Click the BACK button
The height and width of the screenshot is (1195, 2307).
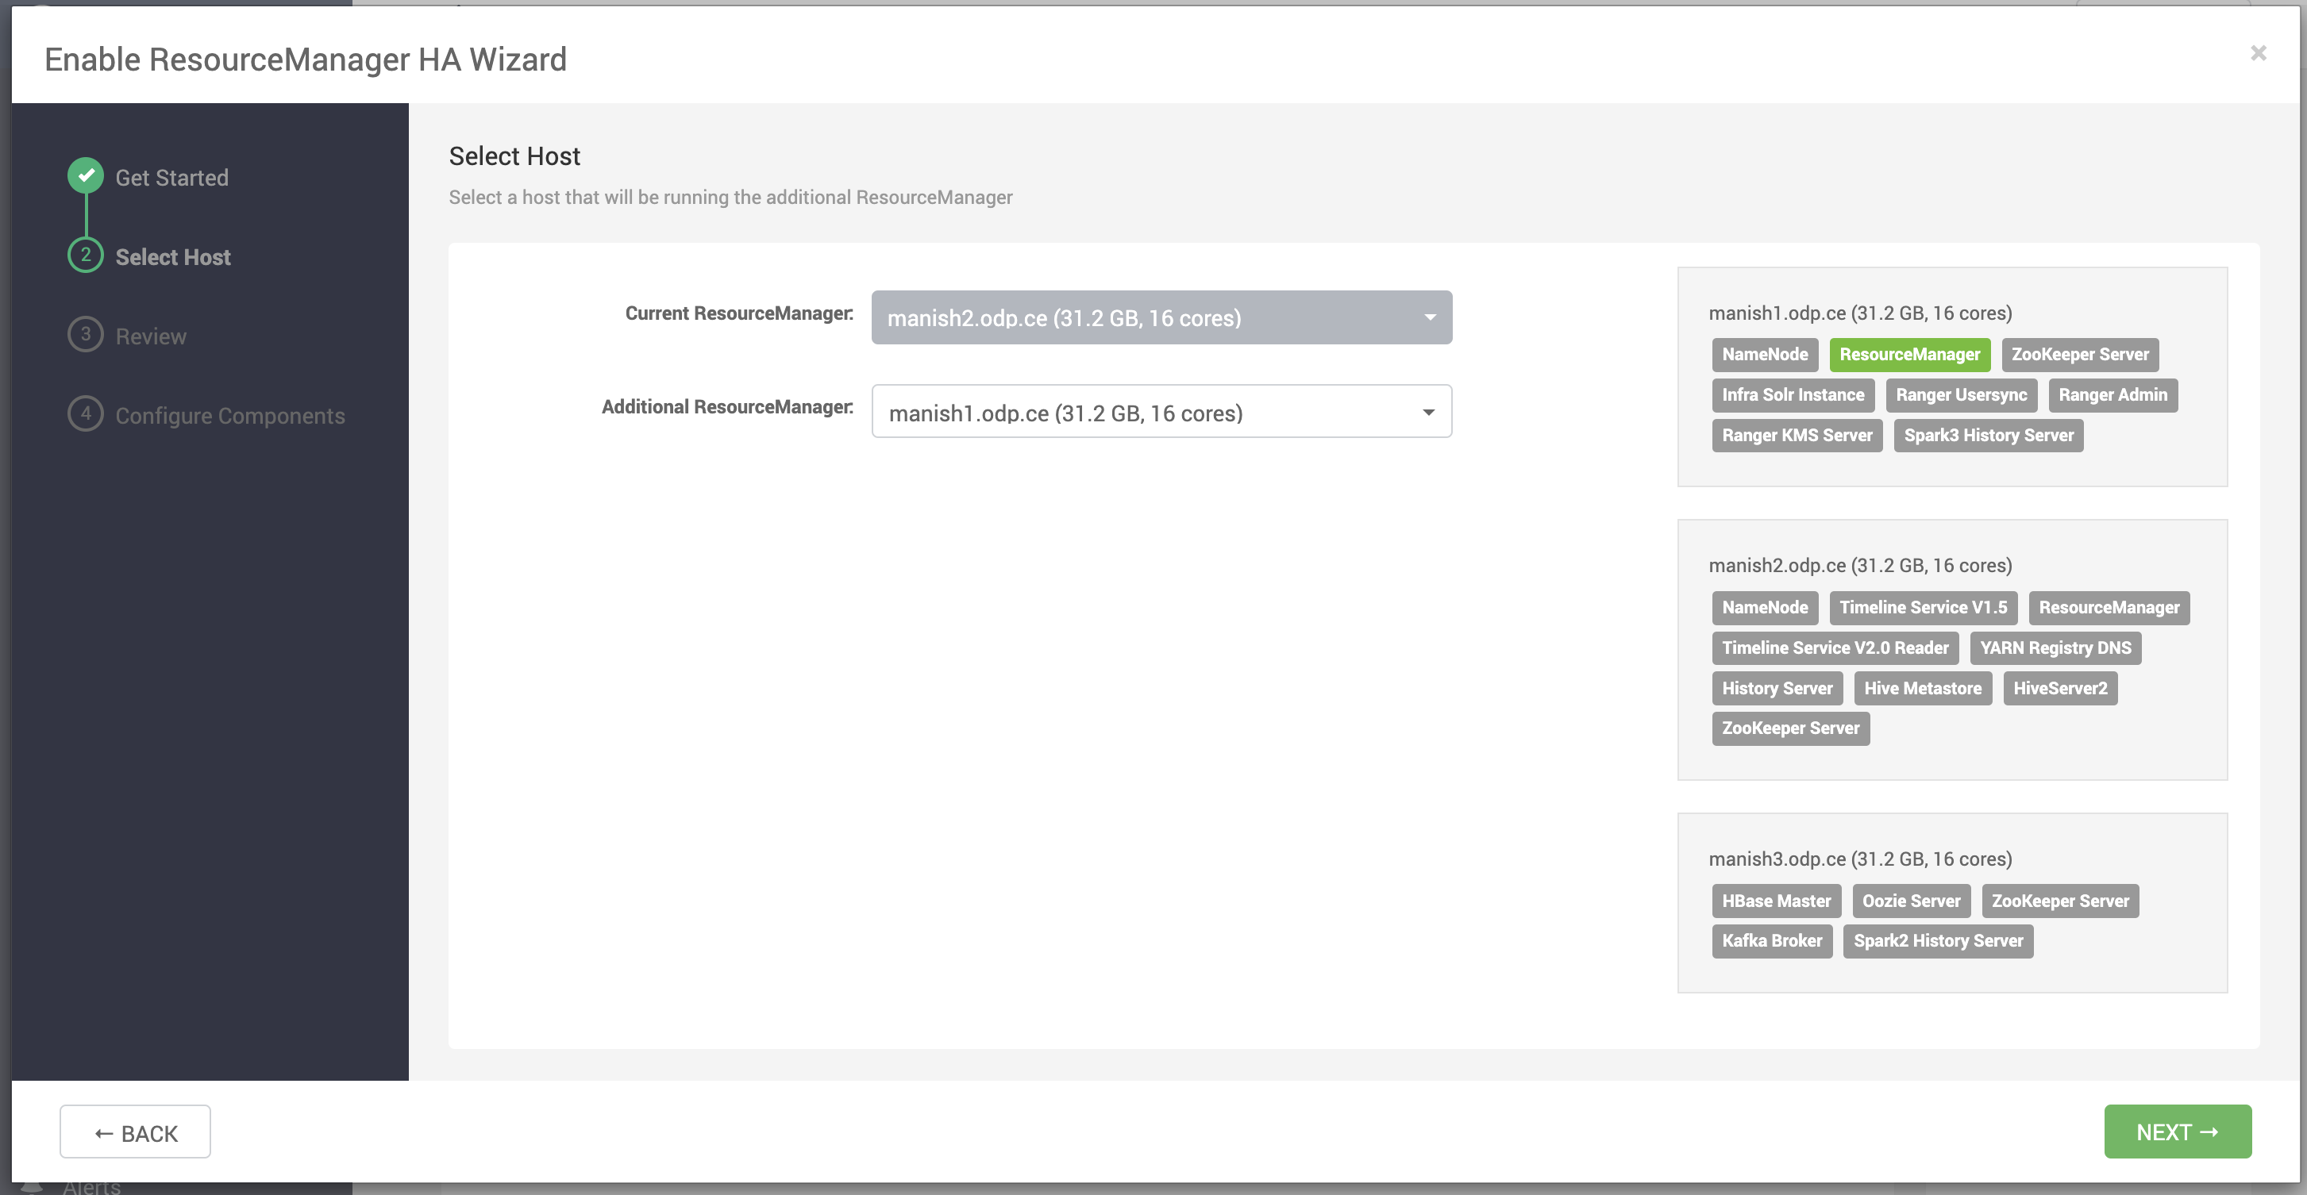(x=135, y=1132)
